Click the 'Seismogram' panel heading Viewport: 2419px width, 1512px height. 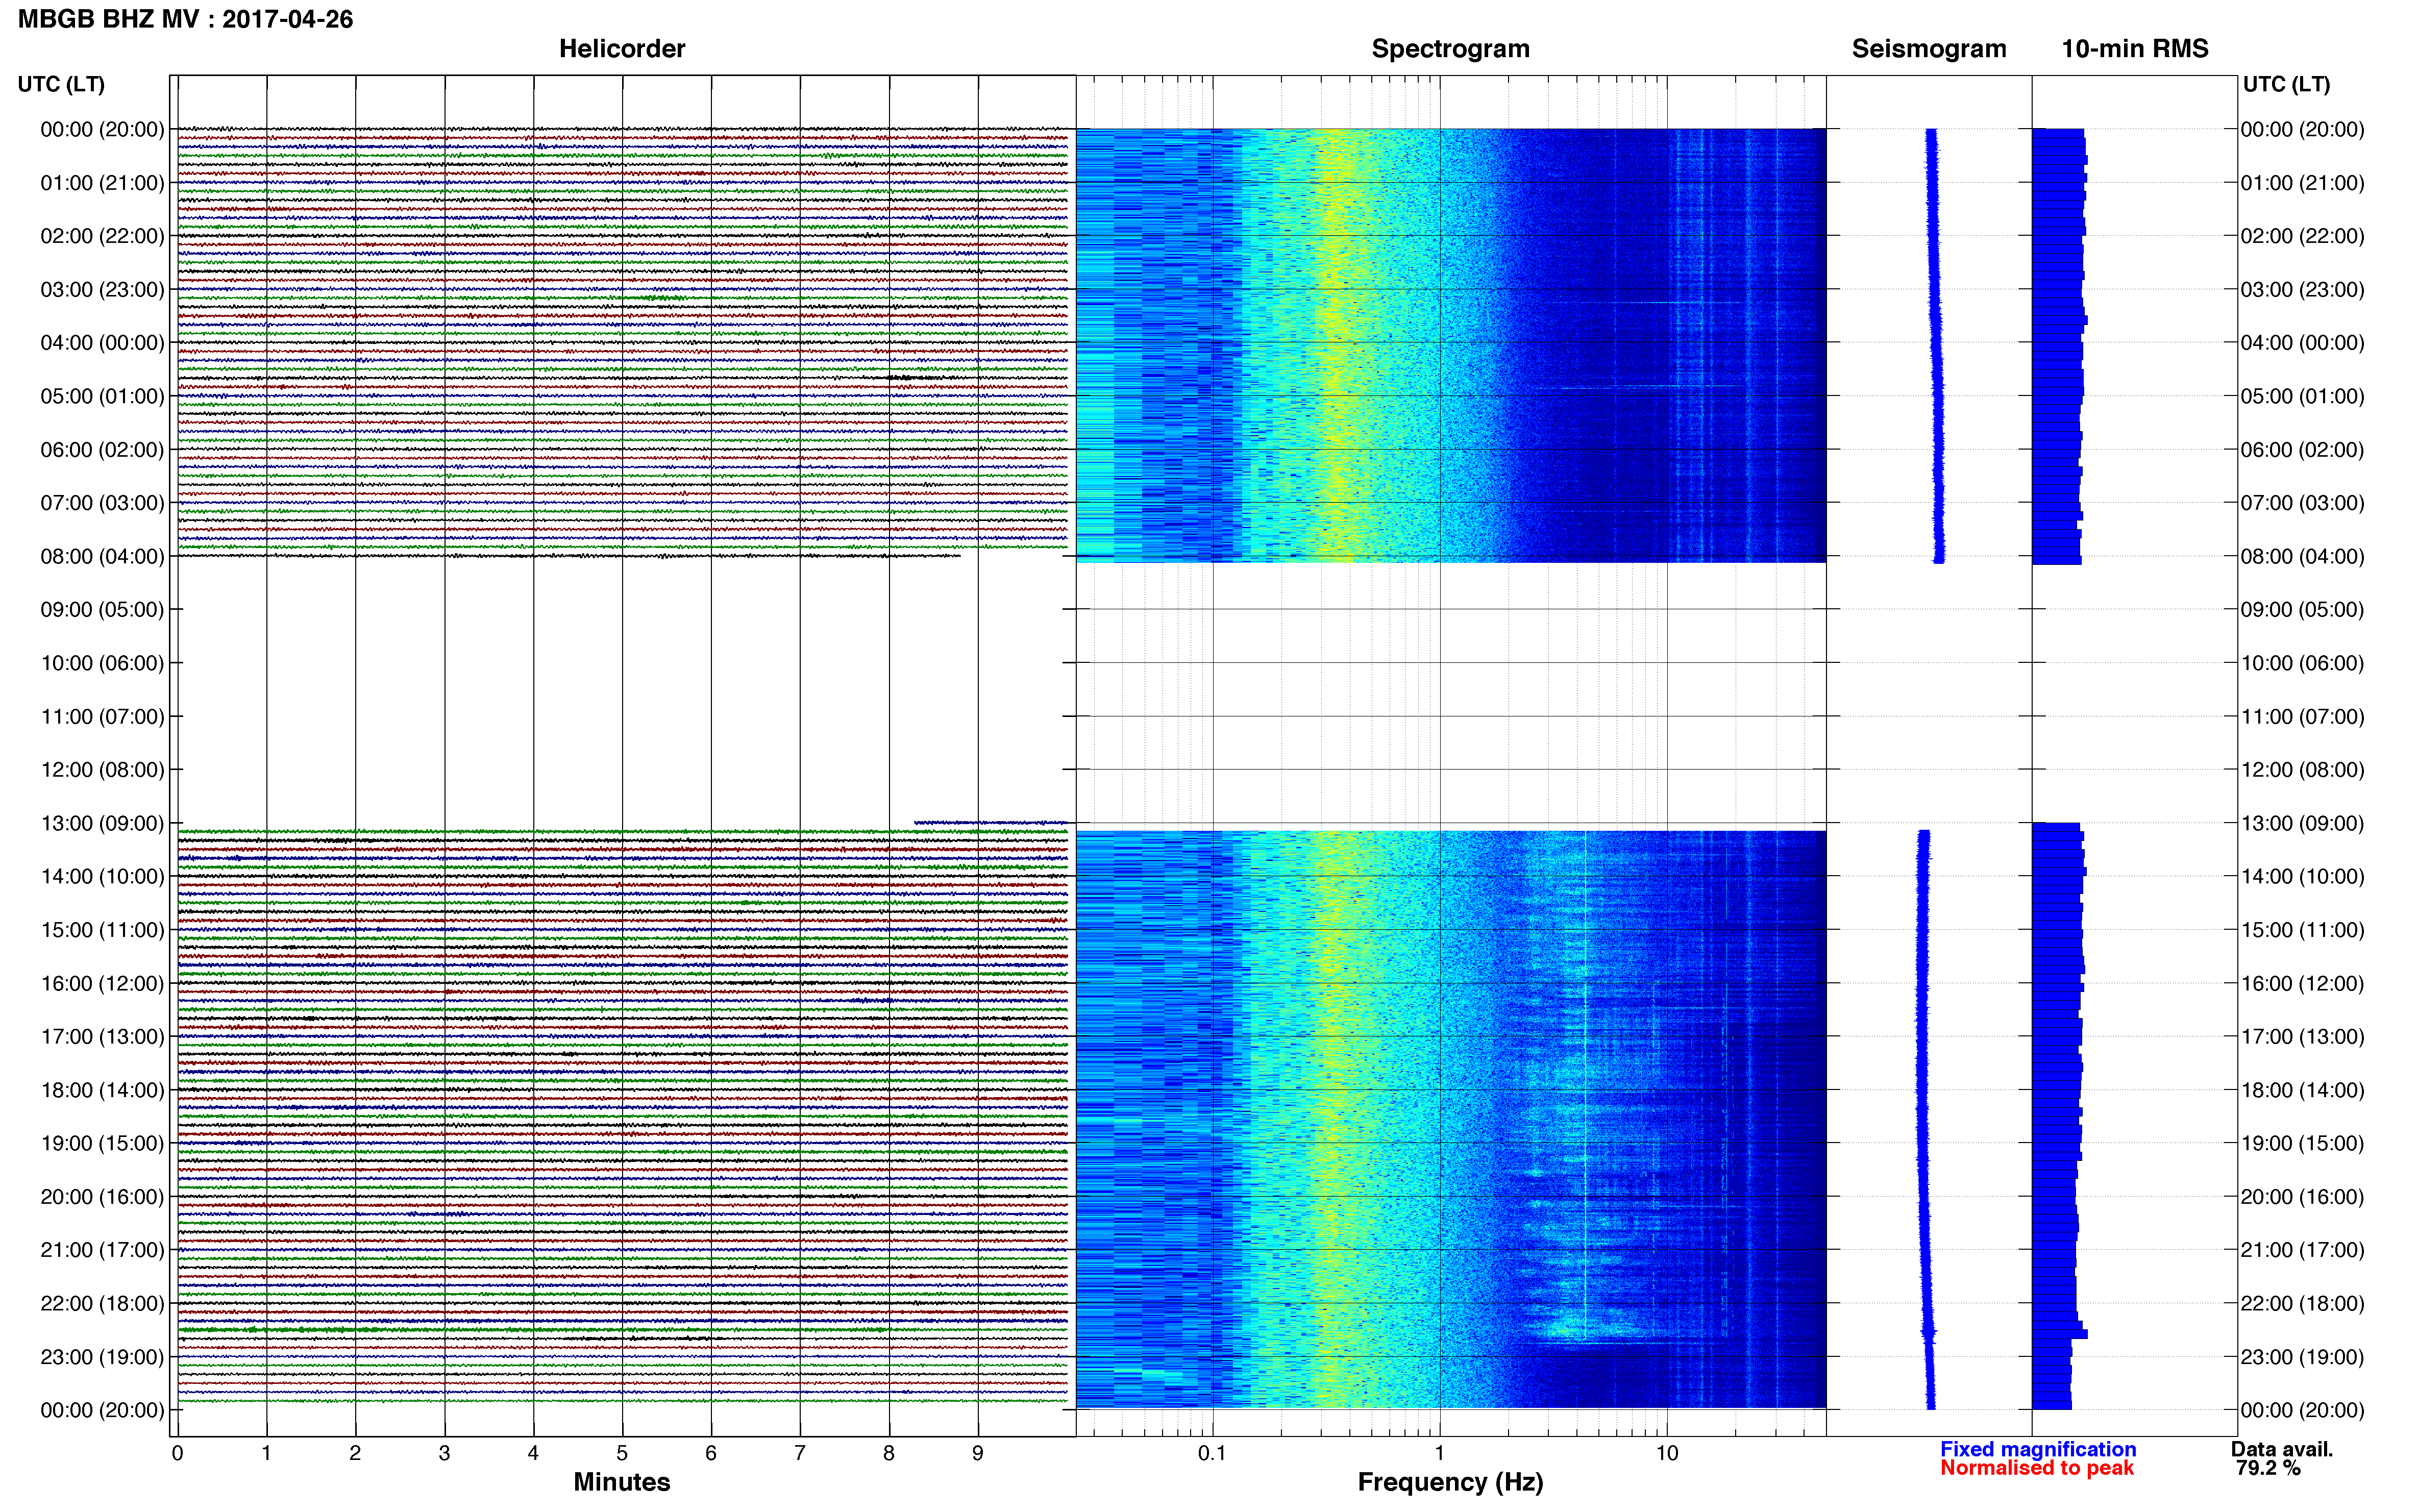coord(1929,49)
